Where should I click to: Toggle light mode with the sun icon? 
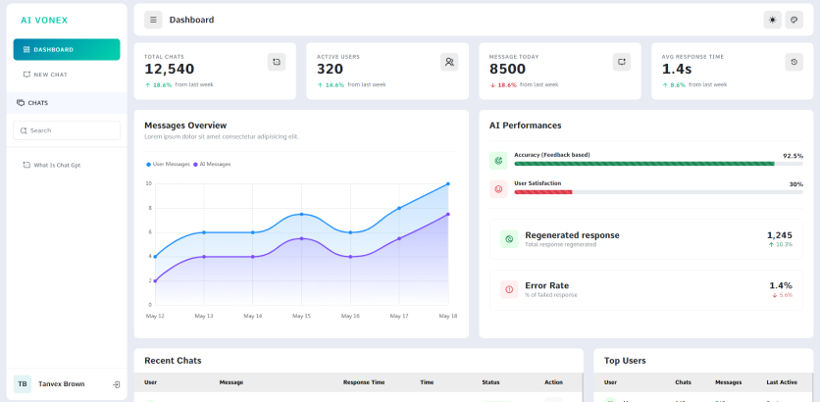click(772, 20)
